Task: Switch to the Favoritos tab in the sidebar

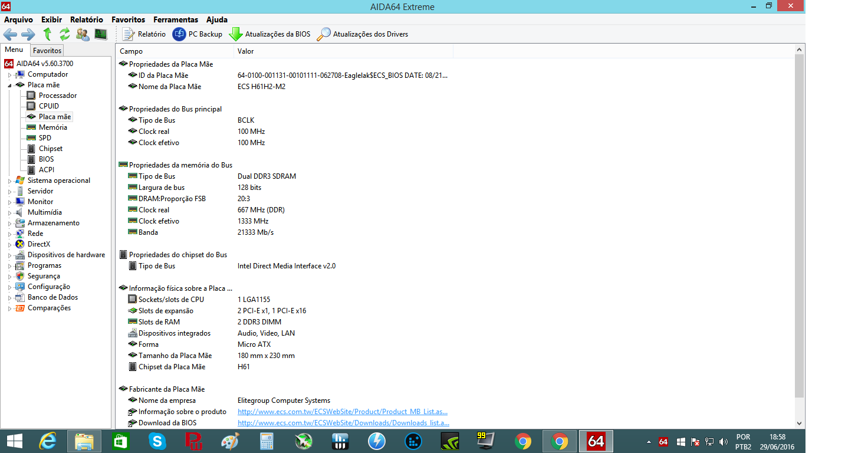Action: click(47, 51)
